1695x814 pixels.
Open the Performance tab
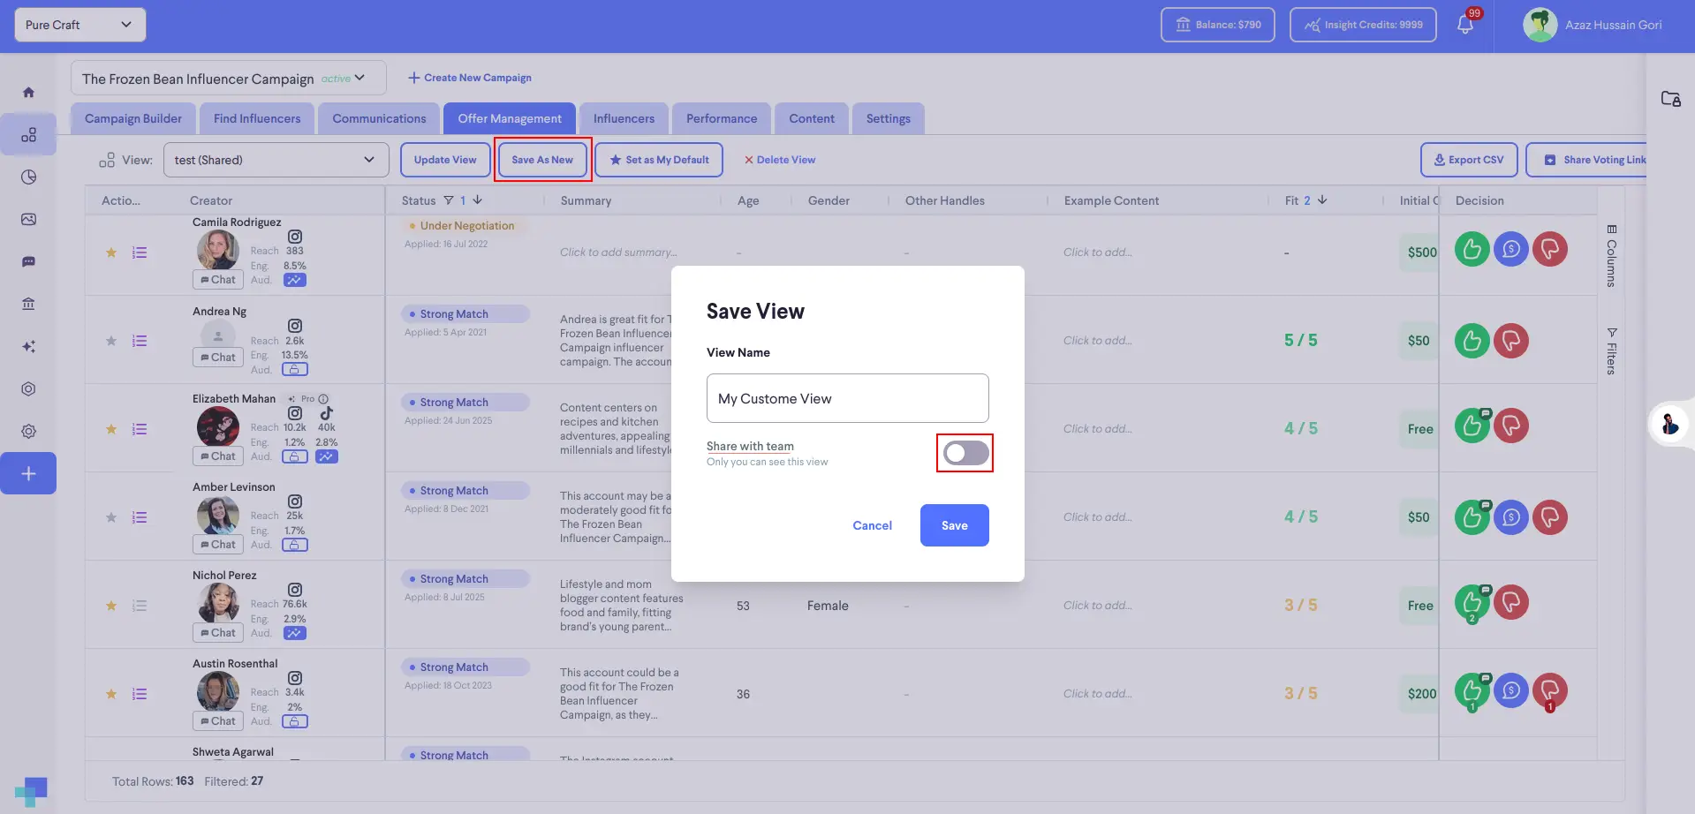click(x=722, y=118)
